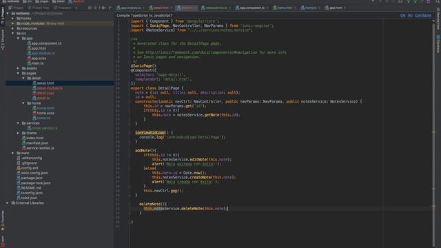This screenshot has width=441, height=248.
Task: Select home.scss in project tree
Action: pyautogui.click(x=43, y=113)
